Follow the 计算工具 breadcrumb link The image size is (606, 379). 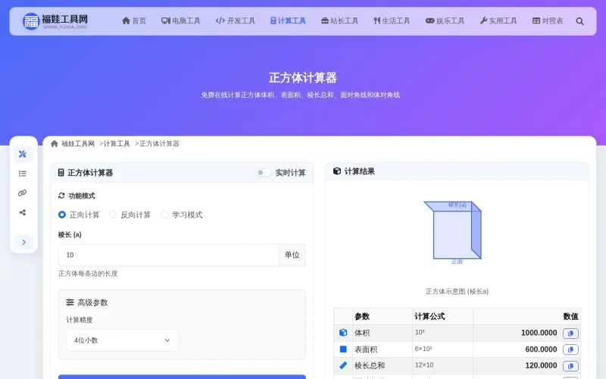pos(117,144)
